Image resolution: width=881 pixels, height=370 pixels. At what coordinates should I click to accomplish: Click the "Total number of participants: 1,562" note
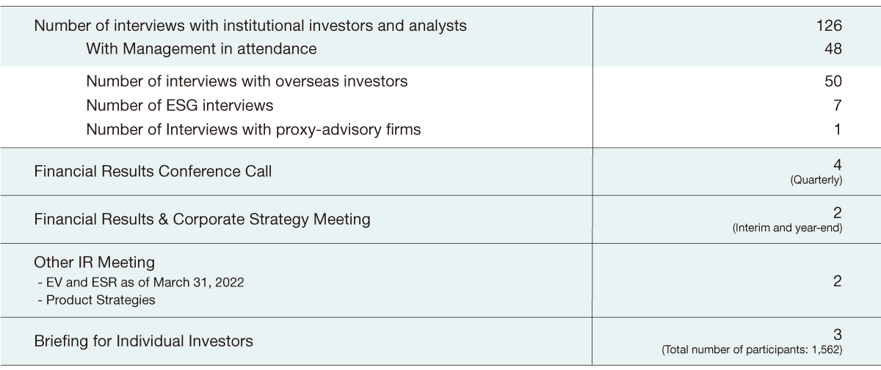click(x=752, y=350)
